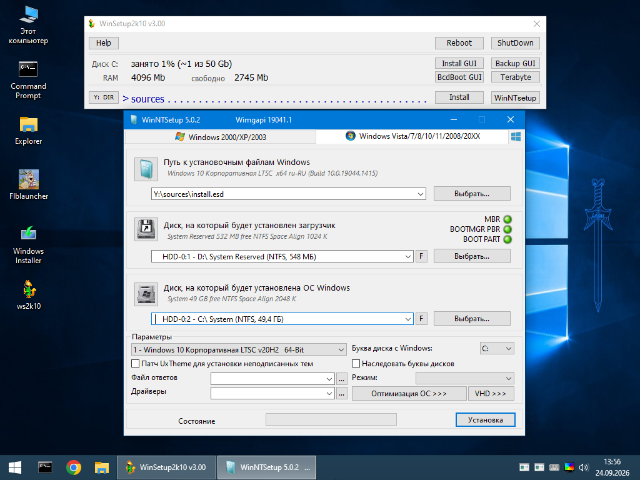This screenshot has height=480, width=640.
Task: Open the HDD-0:1 D:\ System Reserved dropdown
Action: coord(407,257)
